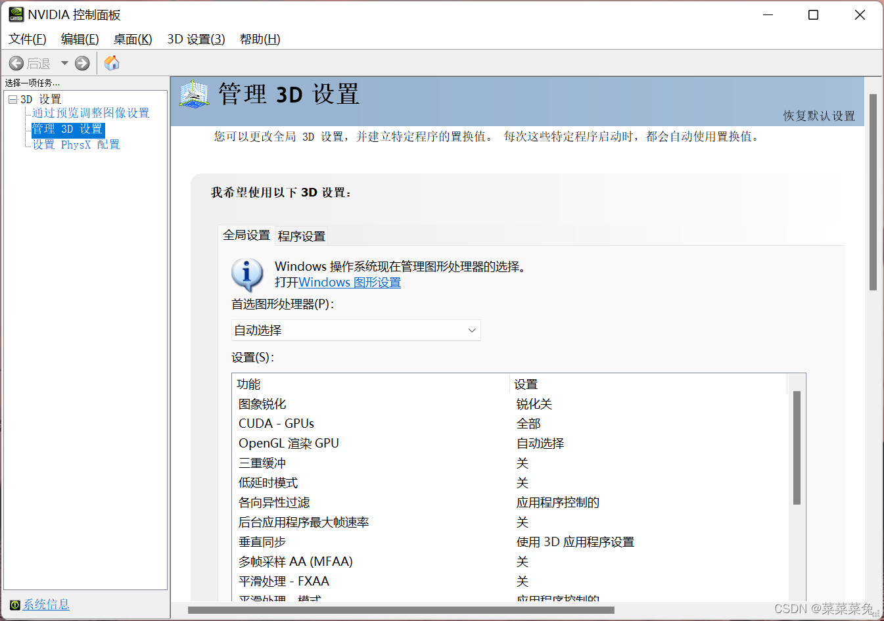The width and height of the screenshot is (884, 621).
Task: Minimize the NVIDIA 控制面板 window
Action: coord(768,15)
